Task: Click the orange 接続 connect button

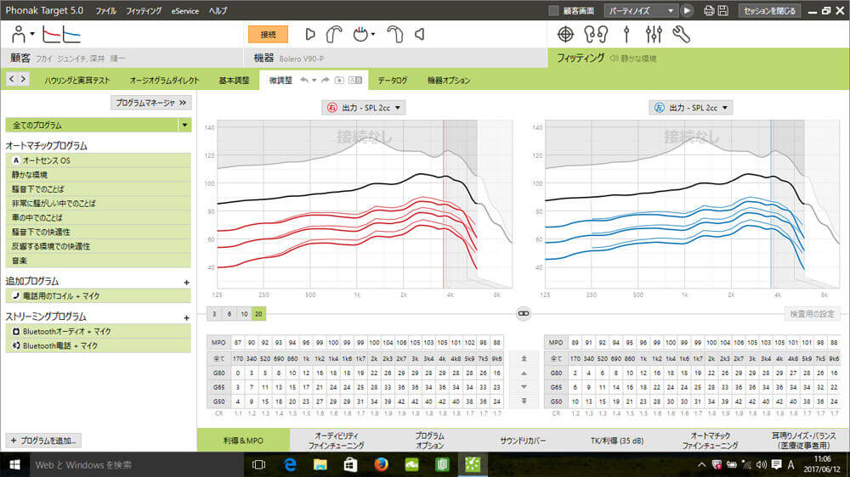Action: point(268,35)
